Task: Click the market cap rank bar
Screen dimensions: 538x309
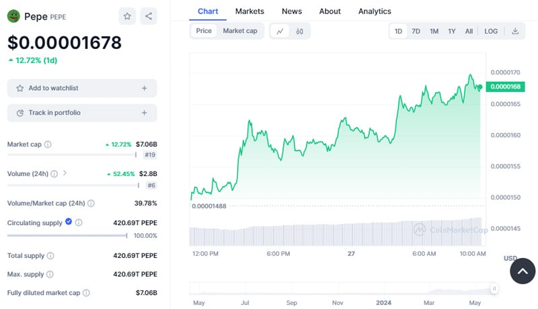Action: tap(72, 155)
